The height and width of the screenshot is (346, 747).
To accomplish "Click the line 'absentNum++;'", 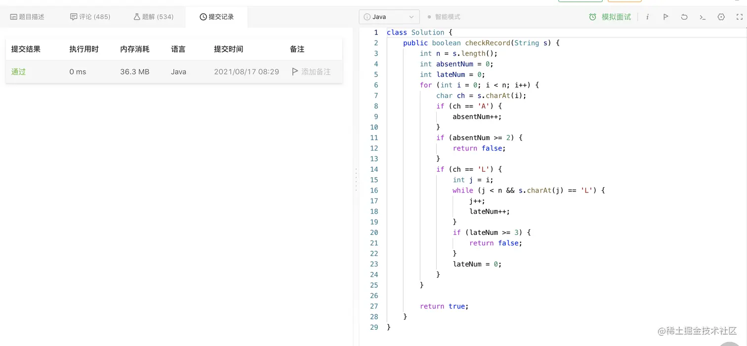I will [477, 116].
